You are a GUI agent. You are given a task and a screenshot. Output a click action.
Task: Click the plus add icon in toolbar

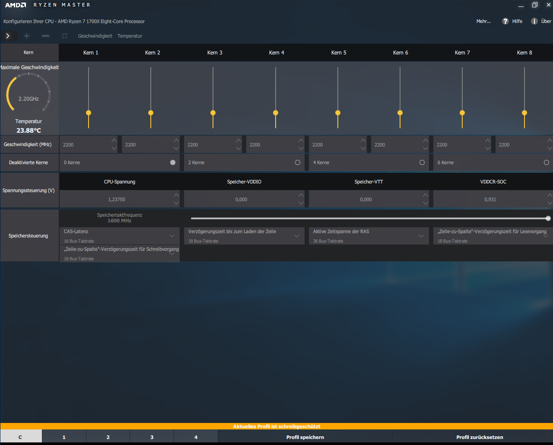coord(27,36)
